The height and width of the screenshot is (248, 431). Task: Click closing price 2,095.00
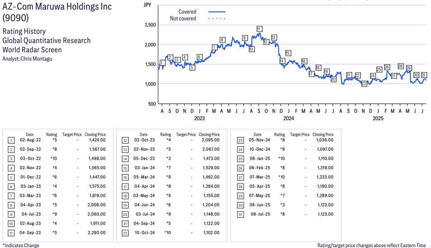click(x=211, y=140)
